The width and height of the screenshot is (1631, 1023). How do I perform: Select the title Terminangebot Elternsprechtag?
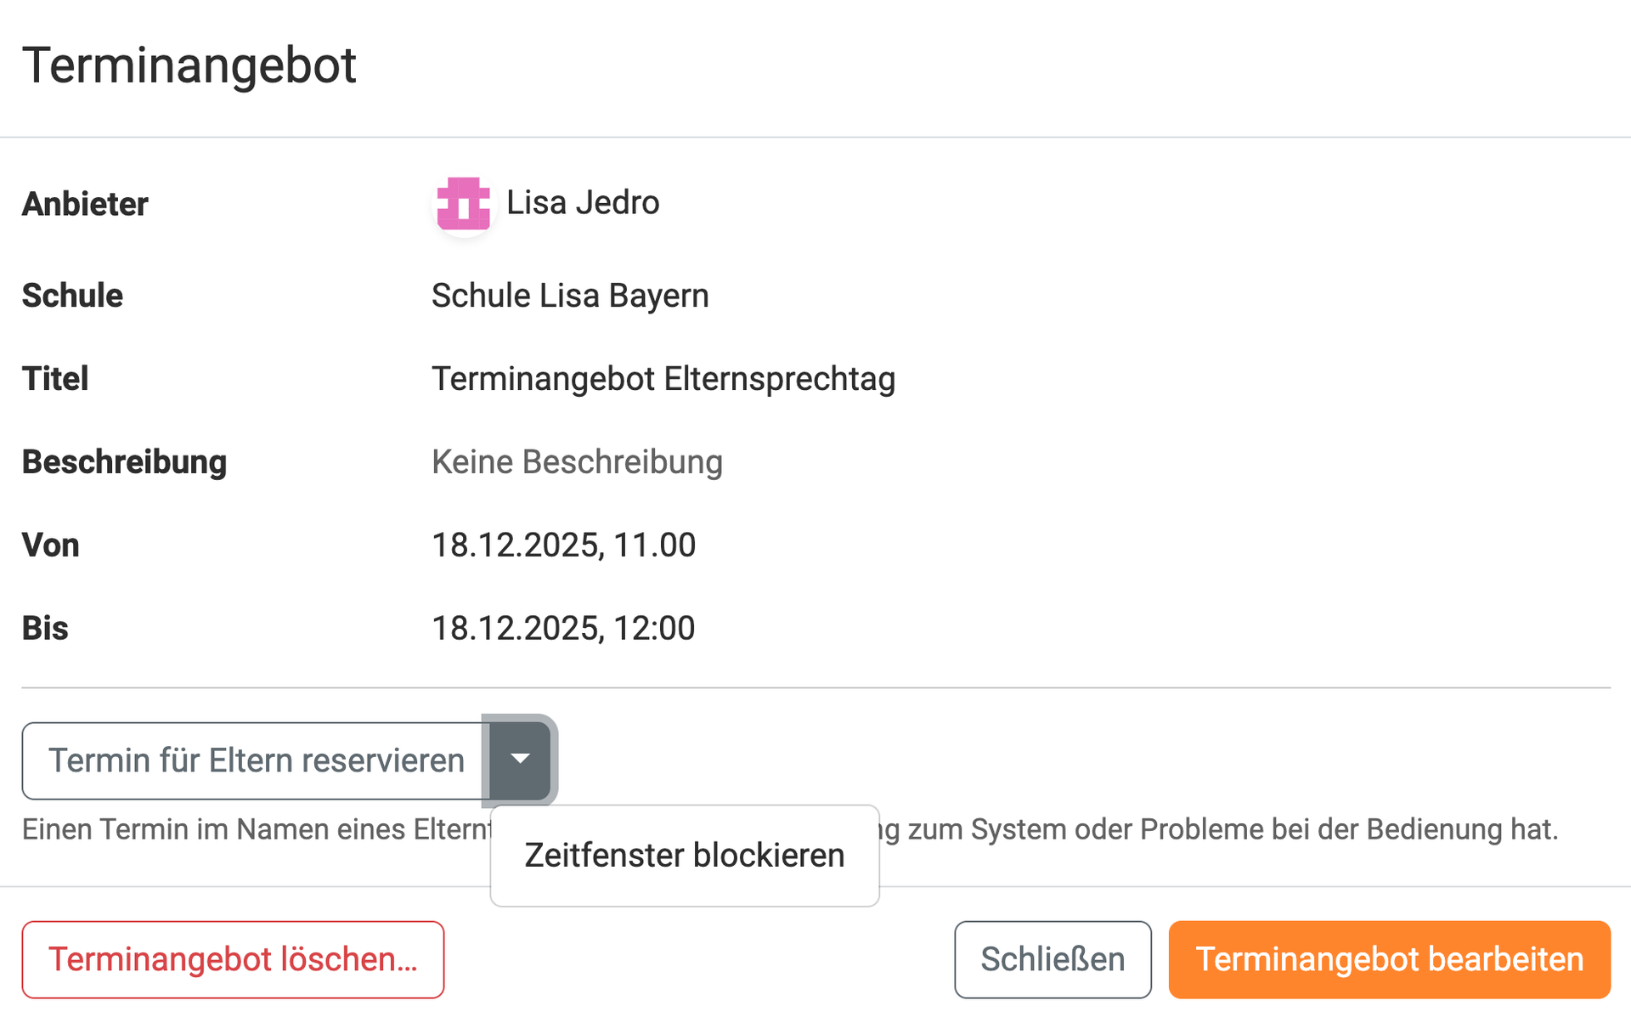point(663,379)
